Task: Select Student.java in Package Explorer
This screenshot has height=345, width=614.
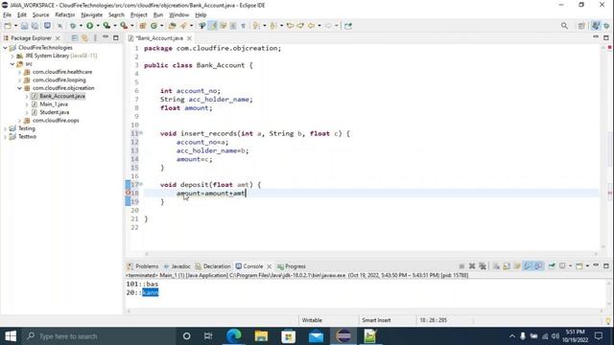Action: coord(55,112)
